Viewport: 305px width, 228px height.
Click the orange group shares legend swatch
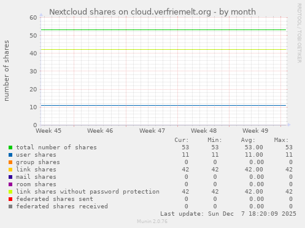[x=10, y=162]
